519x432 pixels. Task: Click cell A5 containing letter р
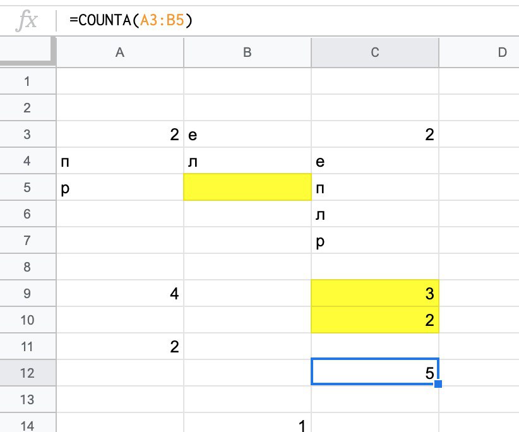click(x=120, y=188)
